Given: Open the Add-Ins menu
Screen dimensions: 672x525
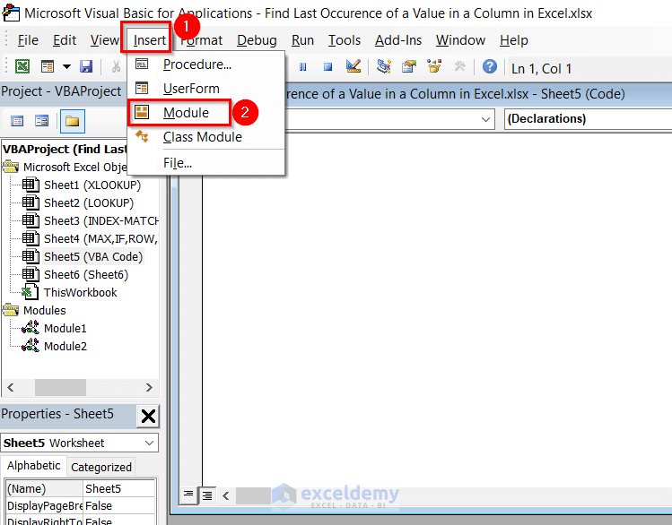Looking at the screenshot, I should 398,40.
